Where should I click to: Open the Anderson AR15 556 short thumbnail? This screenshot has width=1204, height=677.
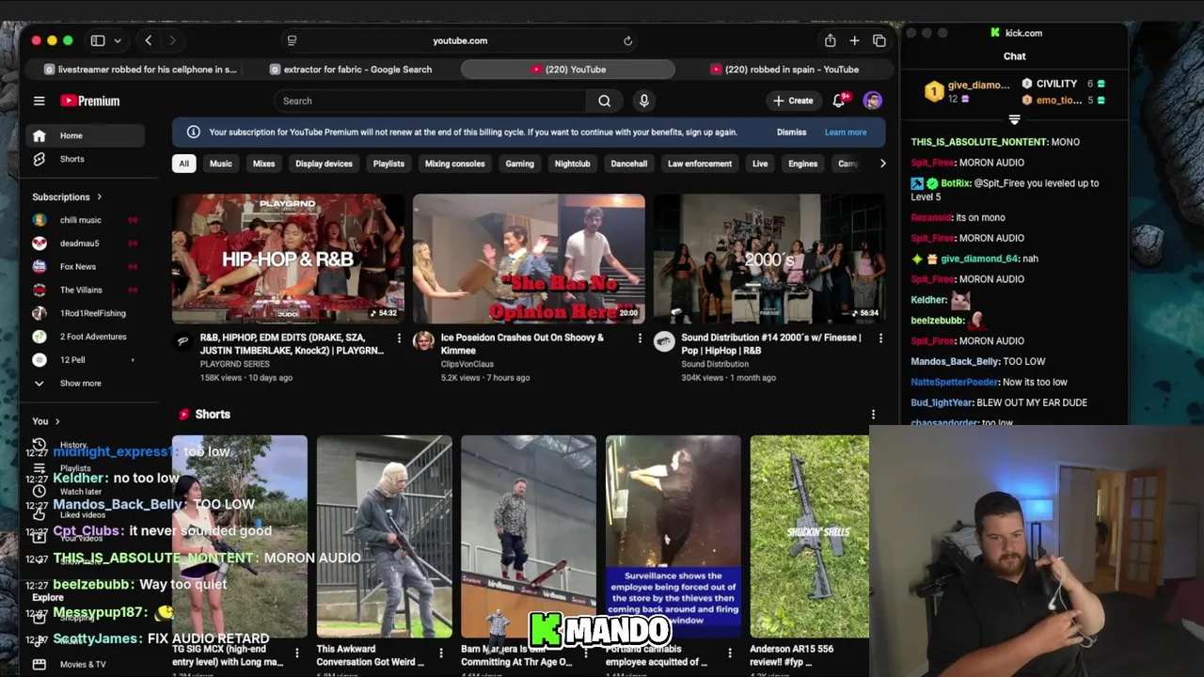tap(810, 537)
